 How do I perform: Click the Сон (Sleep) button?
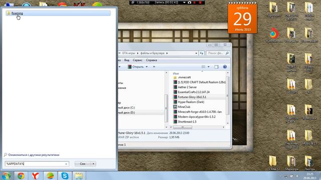[x=83, y=163]
